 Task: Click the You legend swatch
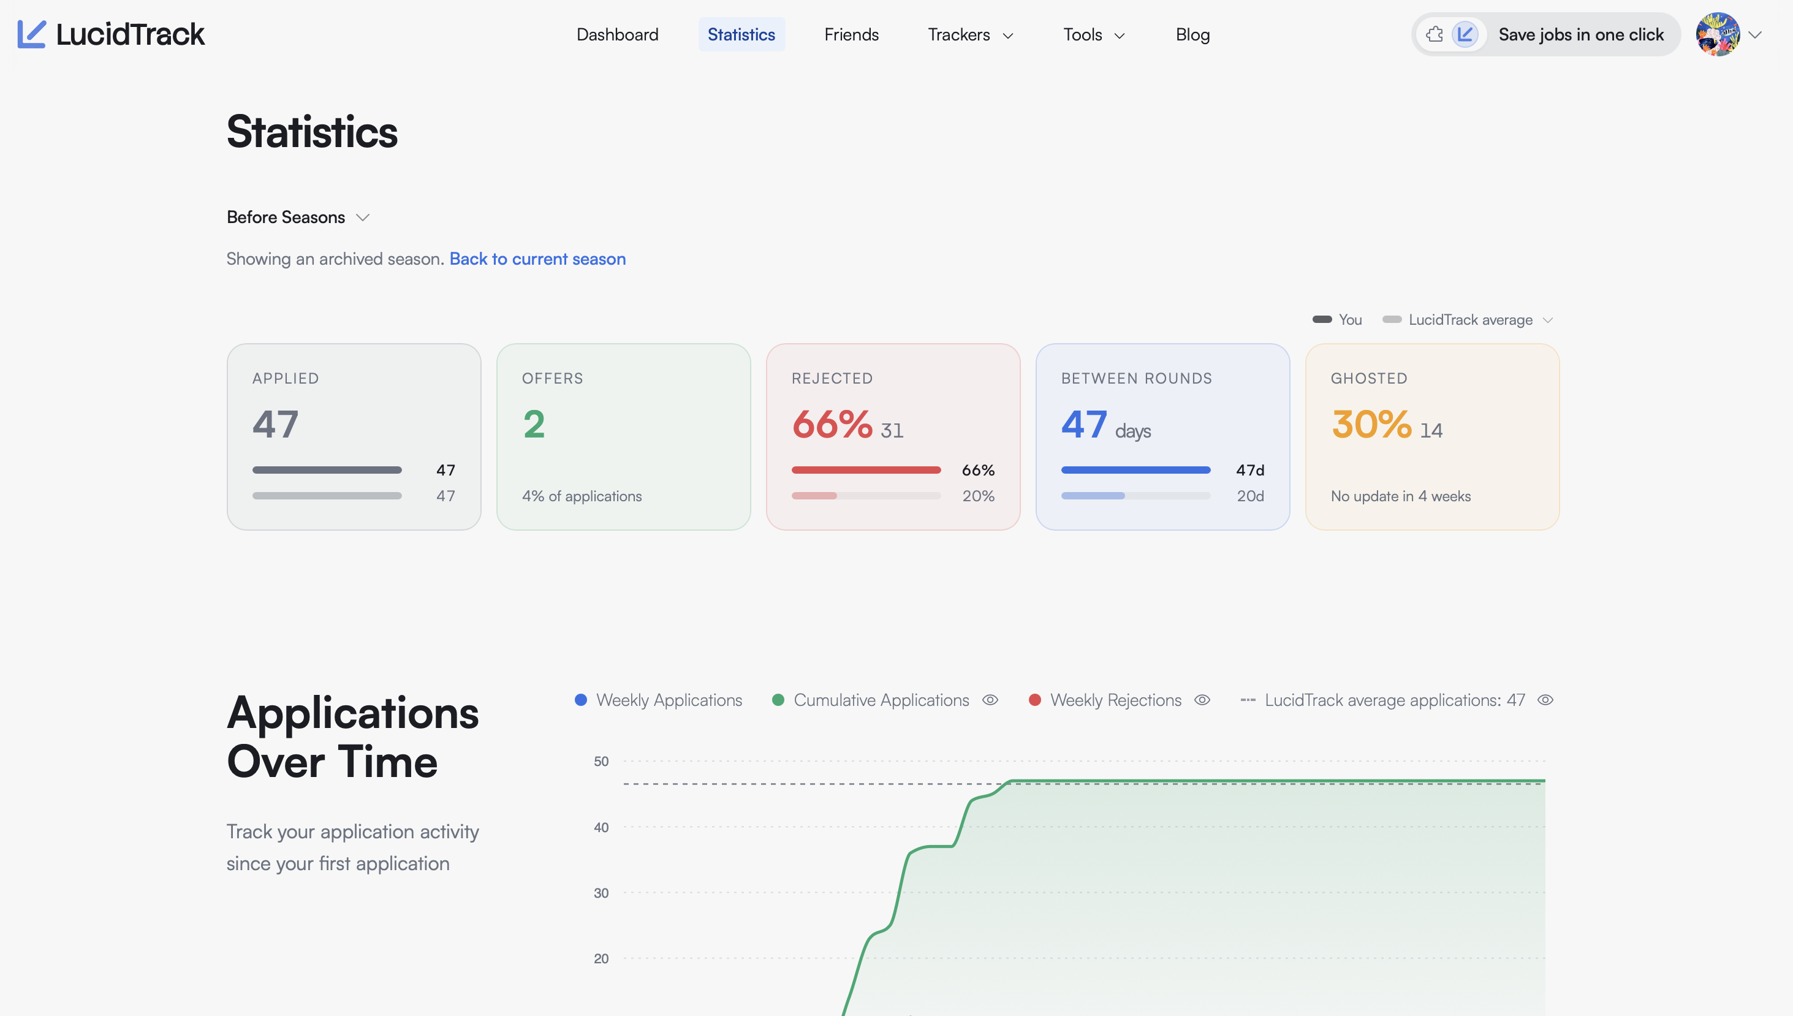point(1322,320)
